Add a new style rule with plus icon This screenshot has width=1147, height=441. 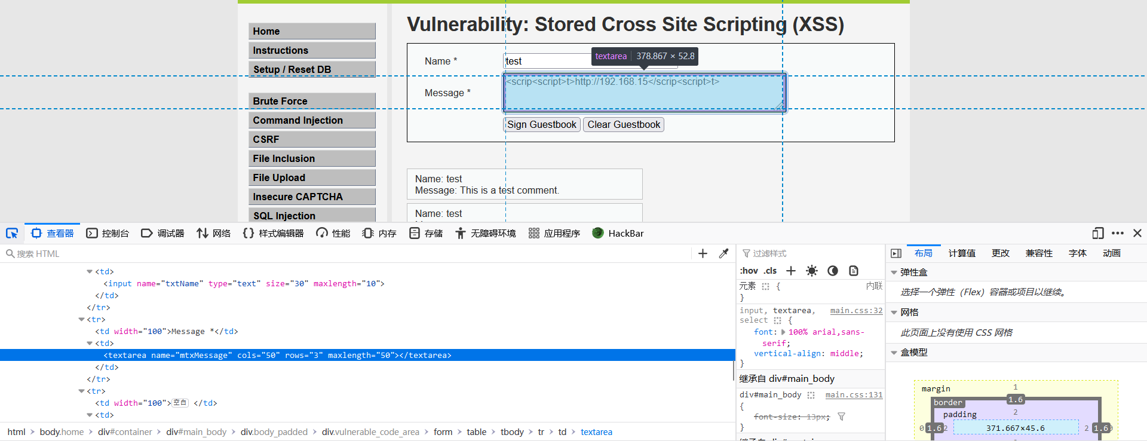(x=791, y=271)
